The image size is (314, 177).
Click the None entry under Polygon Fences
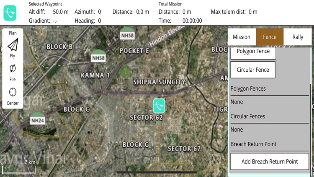click(x=237, y=102)
